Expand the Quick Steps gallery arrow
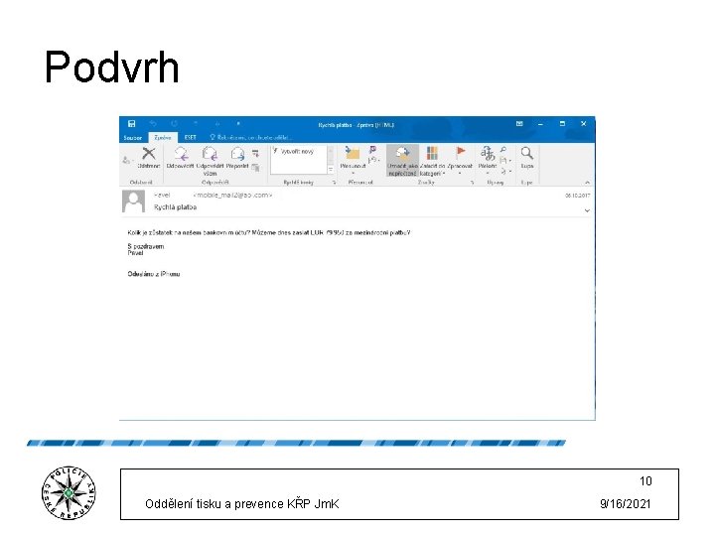 [331, 170]
